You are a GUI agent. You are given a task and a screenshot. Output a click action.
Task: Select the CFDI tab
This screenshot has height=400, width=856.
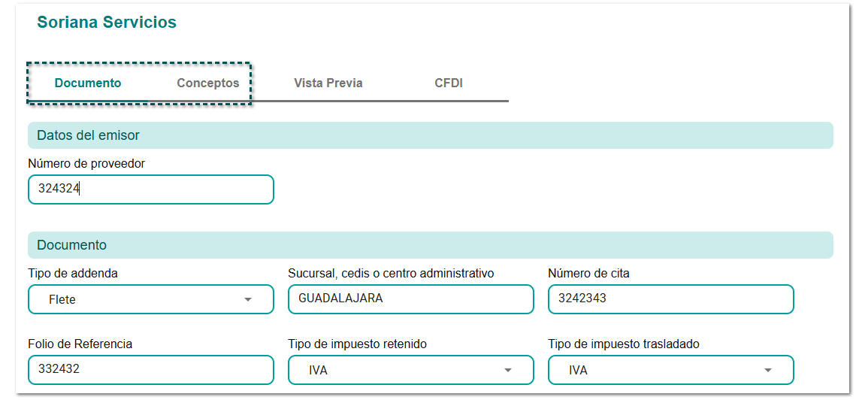pyautogui.click(x=449, y=83)
